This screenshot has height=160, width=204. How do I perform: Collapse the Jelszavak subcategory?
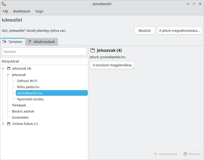8,75
